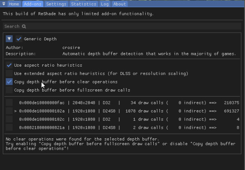Image resolution: width=245 pixels, height=170 pixels.
Task: Go to the Statistics tab
Action: tap(83, 4)
